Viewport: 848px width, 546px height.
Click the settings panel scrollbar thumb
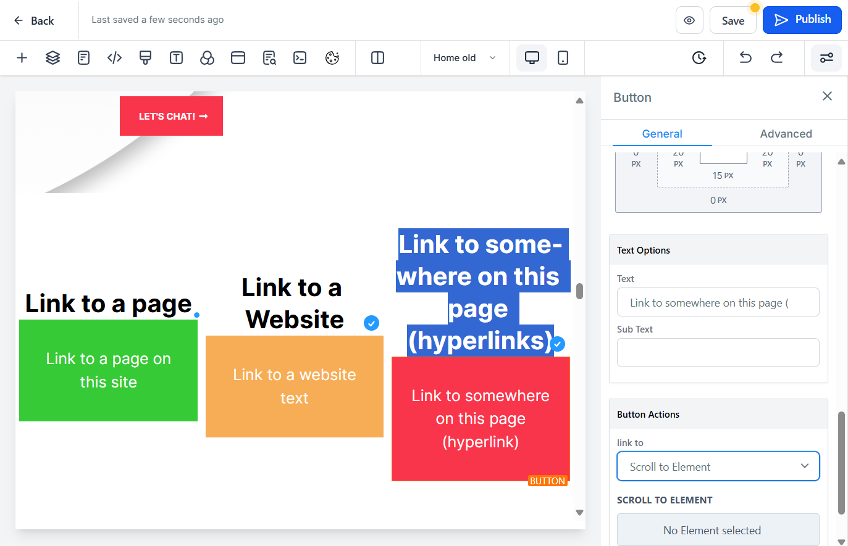[841, 463]
